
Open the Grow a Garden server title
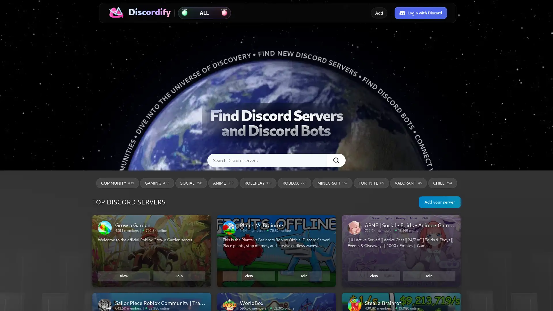133,225
